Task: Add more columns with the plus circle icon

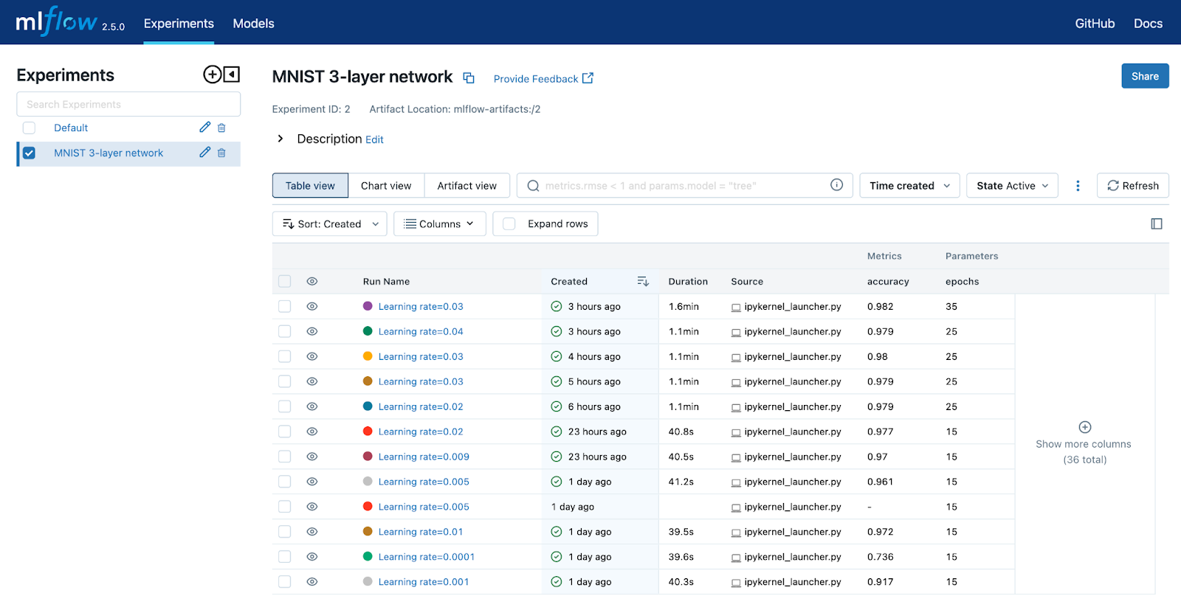Action: [1085, 427]
